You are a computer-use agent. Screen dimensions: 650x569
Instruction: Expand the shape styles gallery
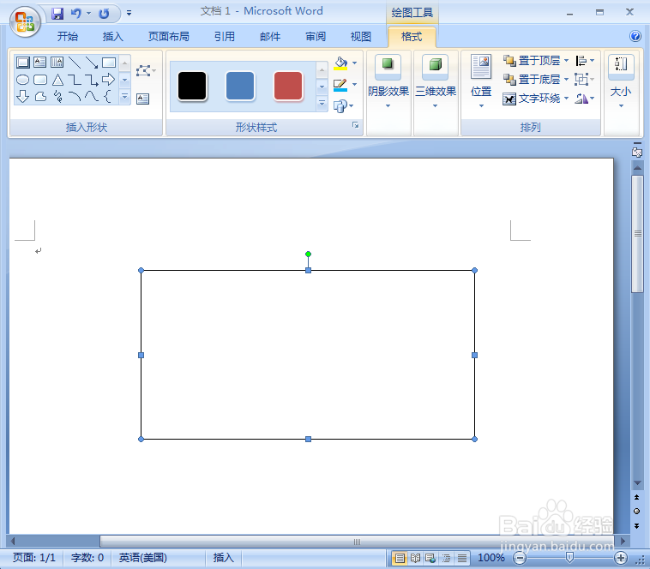[x=322, y=104]
